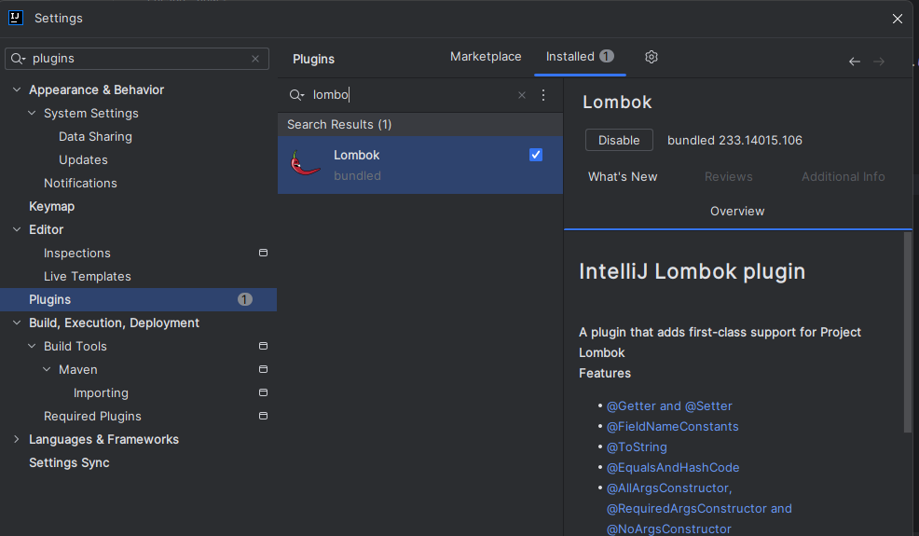This screenshot has height=536, width=919.
Task: Select Updates in the settings tree
Action: point(83,159)
